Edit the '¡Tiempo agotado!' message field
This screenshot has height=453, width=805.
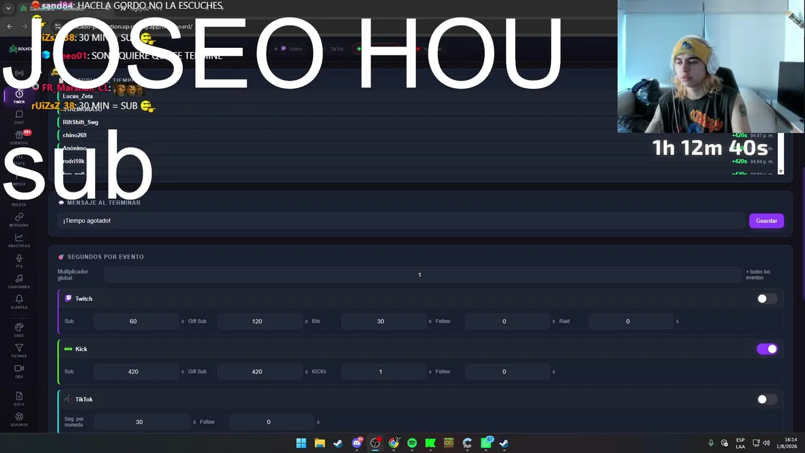[401, 221]
